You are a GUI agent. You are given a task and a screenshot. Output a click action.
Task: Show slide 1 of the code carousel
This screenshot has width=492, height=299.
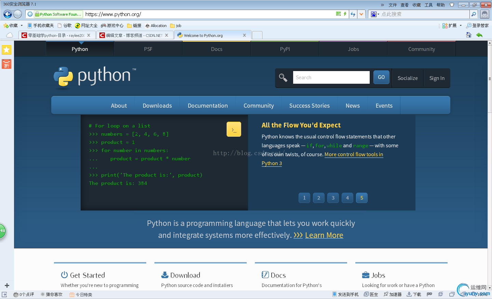[x=304, y=198]
